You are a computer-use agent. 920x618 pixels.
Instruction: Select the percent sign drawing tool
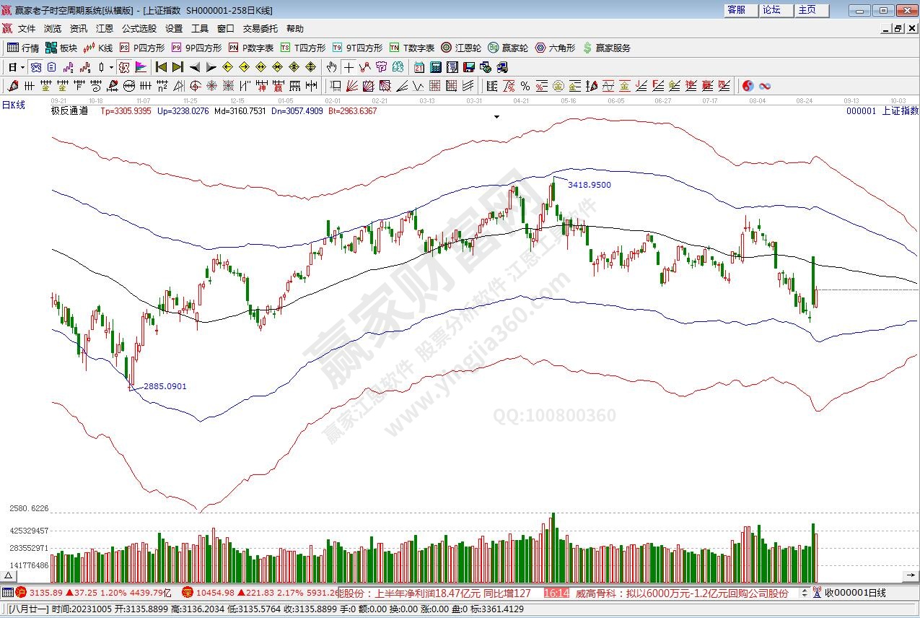tap(525, 87)
